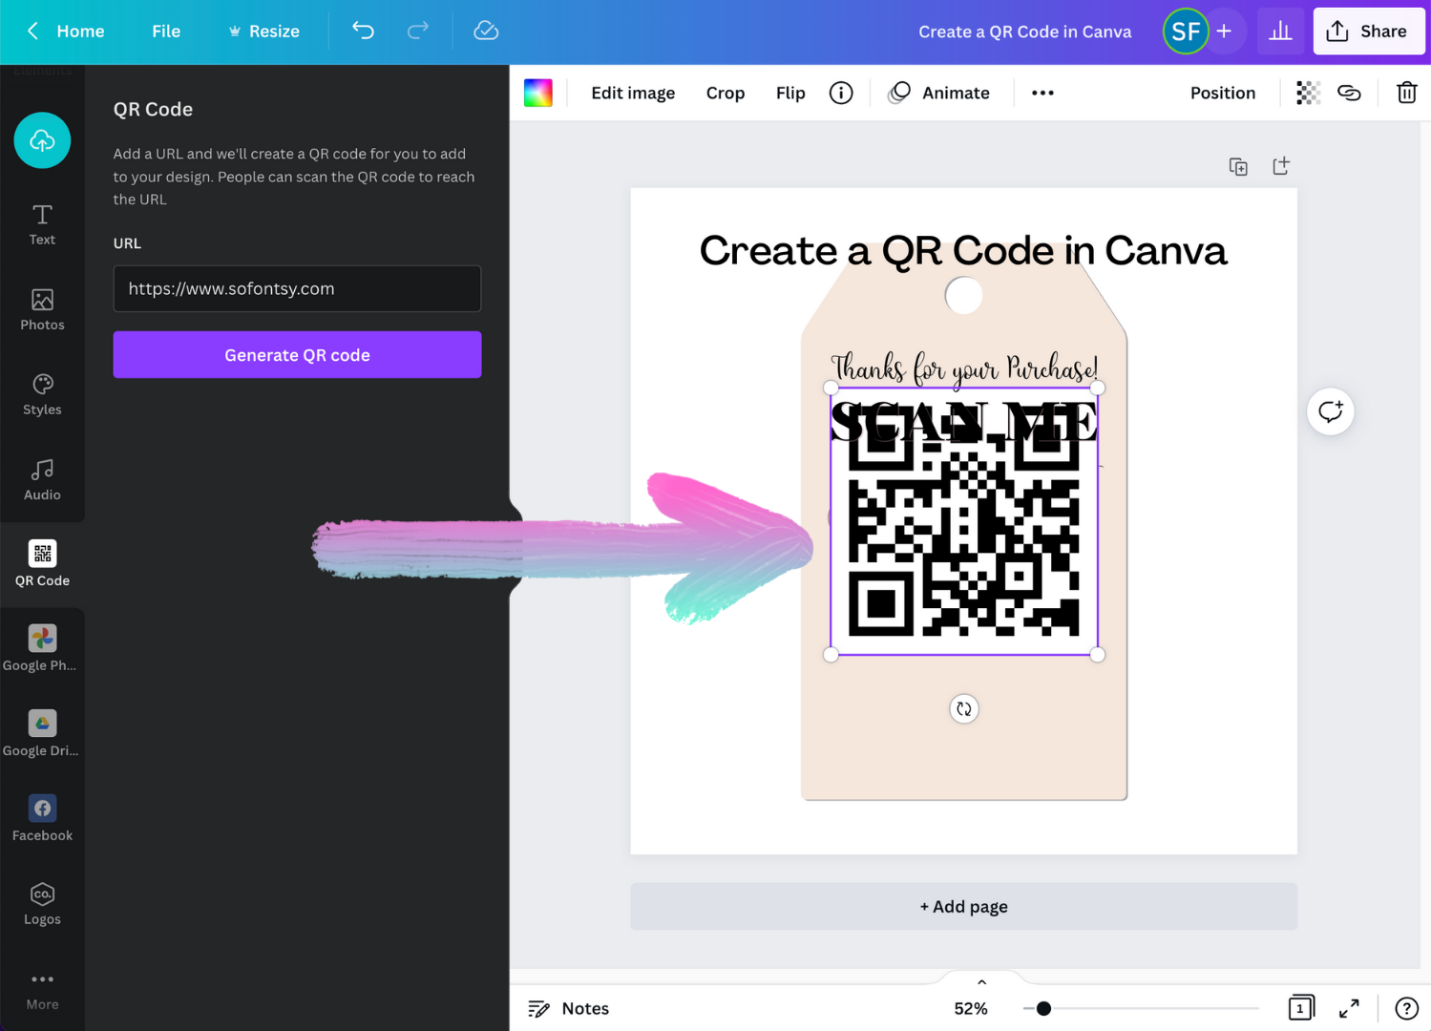Viewport: 1431px width, 1031px height.
Task: Click the design title in header
Action: [x=1024, y=32]
